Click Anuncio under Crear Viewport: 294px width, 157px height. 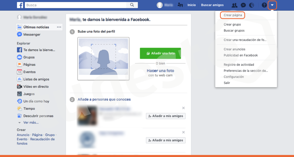click(x=23, y=135)
